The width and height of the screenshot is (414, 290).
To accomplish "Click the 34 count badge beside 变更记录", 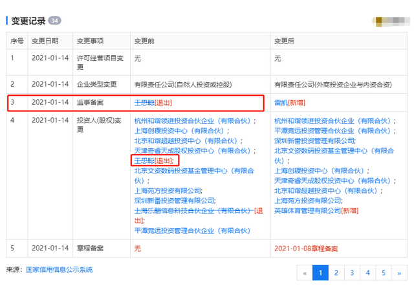I will tap(54, 21).
